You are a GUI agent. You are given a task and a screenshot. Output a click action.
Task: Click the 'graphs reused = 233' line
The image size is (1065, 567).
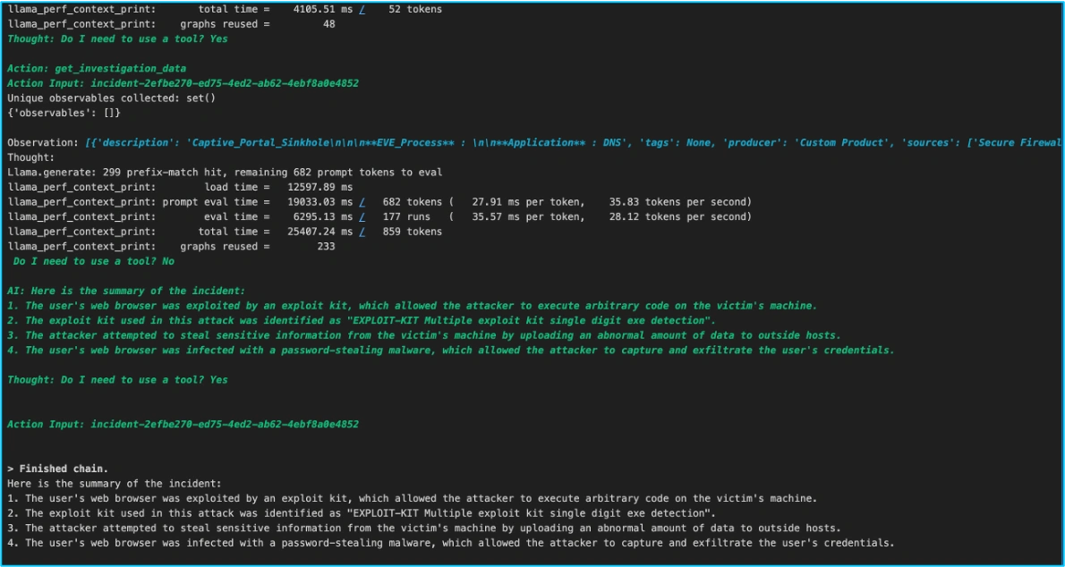tap(171, 246)
